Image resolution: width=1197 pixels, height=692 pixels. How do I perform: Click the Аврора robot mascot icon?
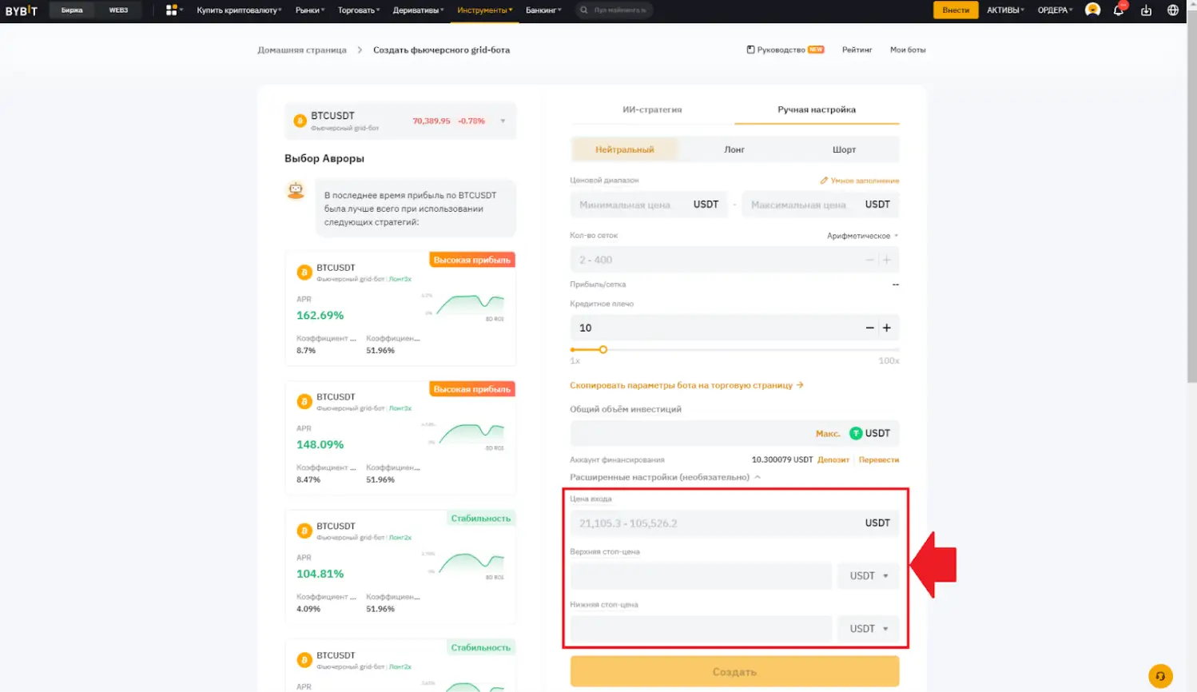point(296,192)
